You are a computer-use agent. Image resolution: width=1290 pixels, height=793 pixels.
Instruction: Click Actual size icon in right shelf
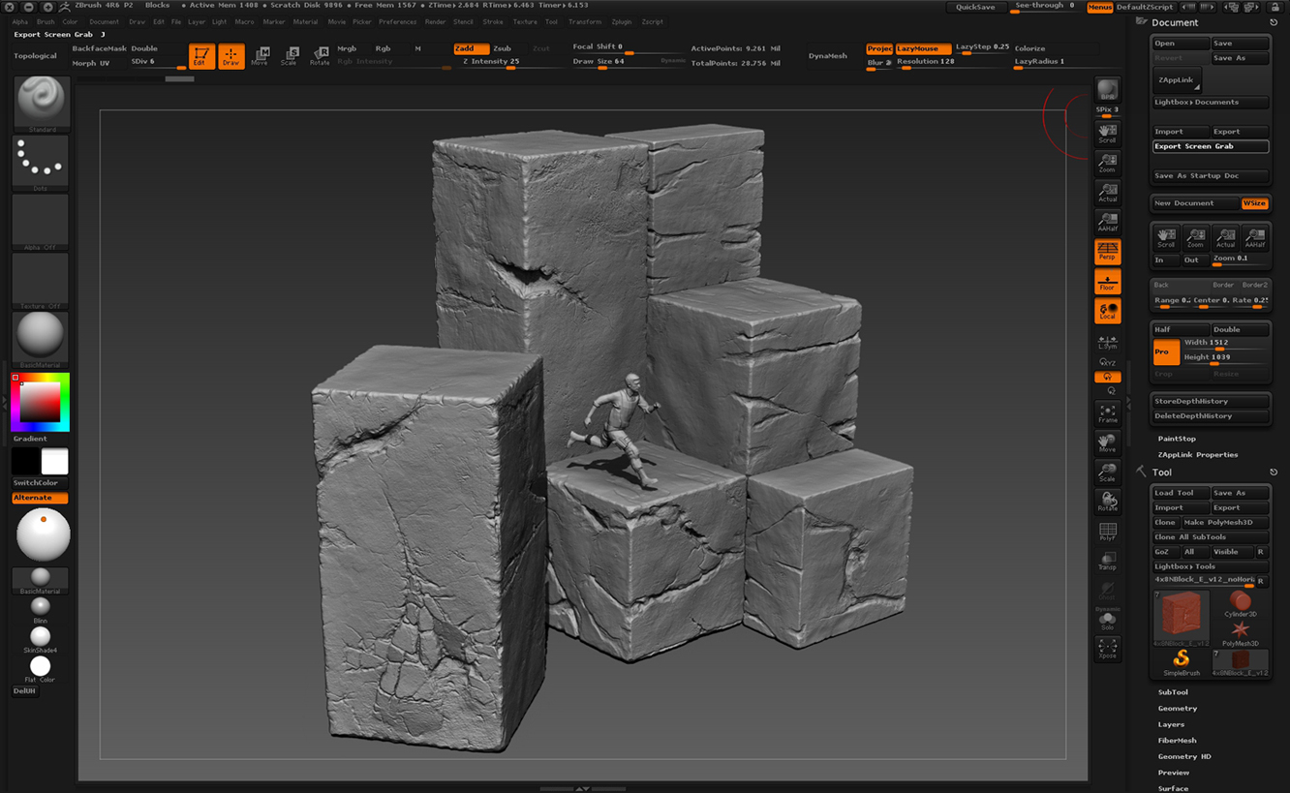pos(1107,192)
